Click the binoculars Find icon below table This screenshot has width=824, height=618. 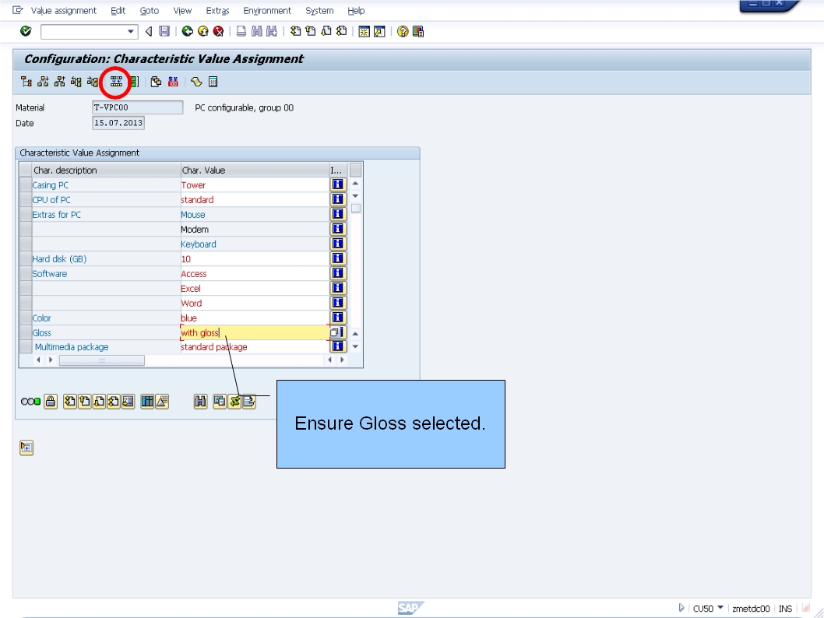(200, 402)
